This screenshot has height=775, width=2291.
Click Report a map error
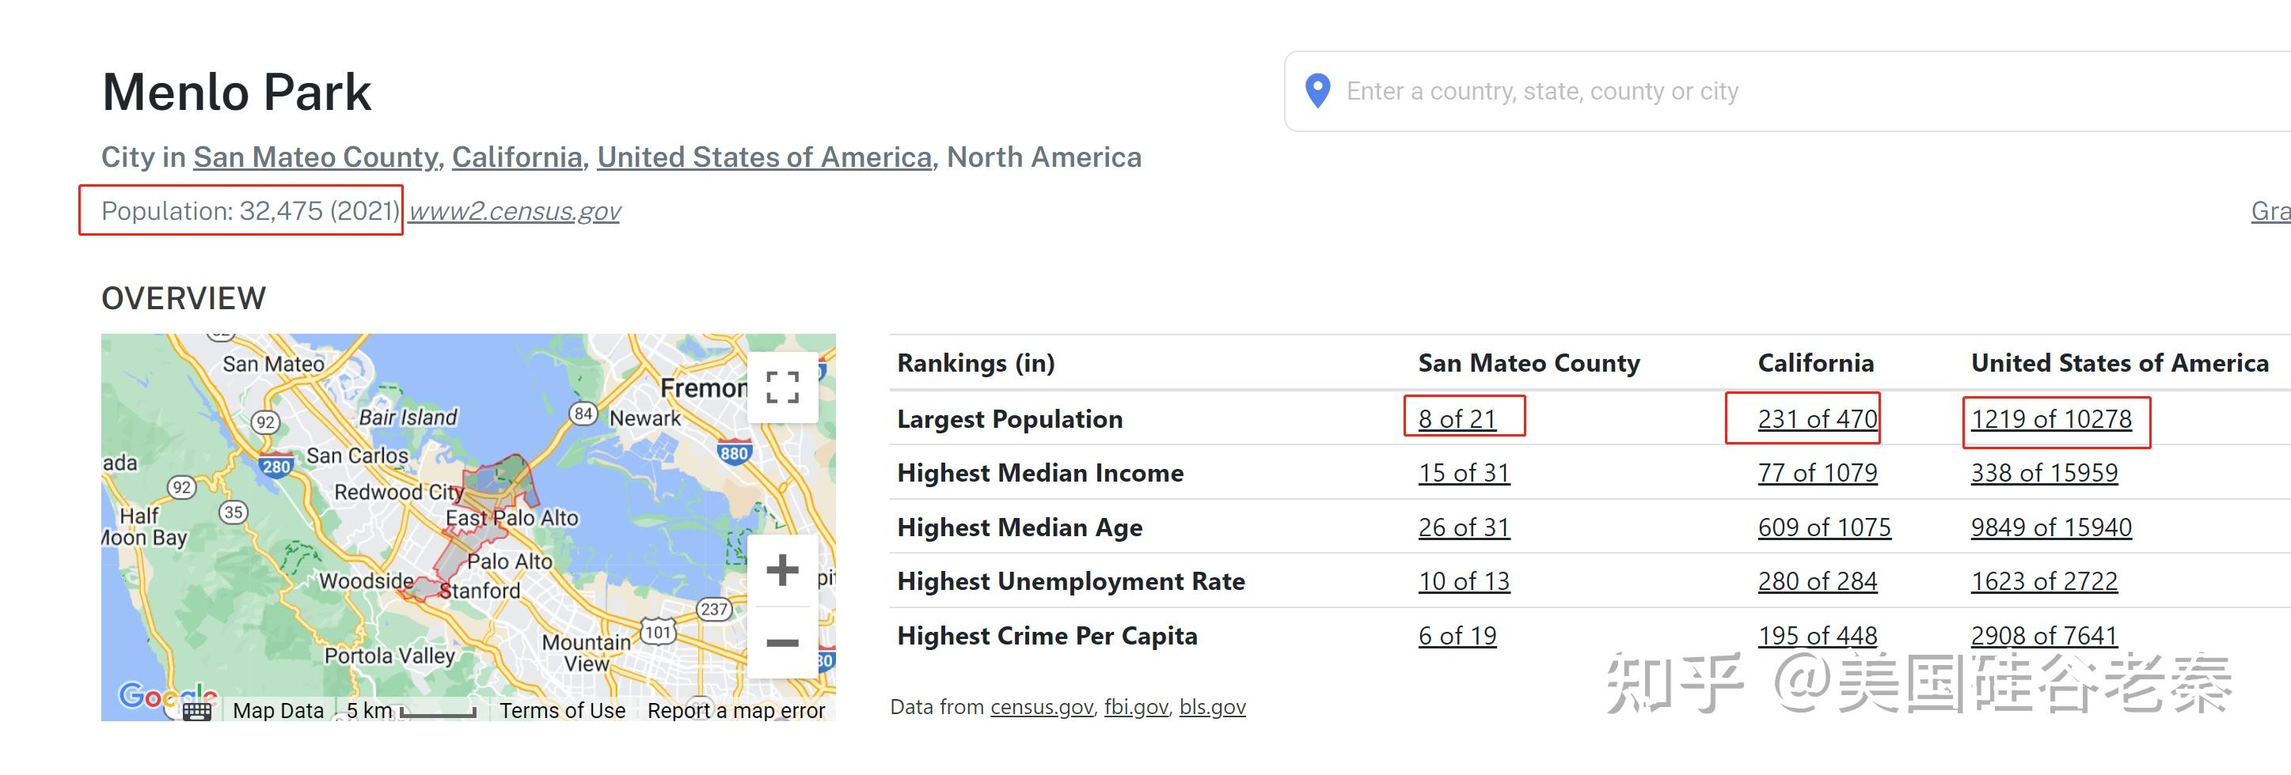[735, 711]
